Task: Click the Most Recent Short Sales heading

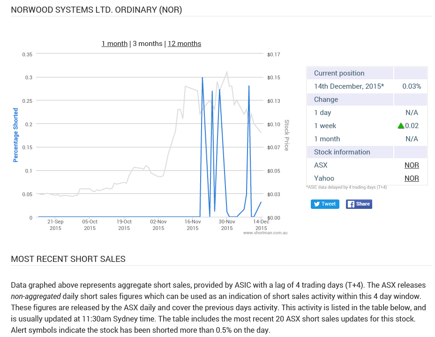Action: coord(68,259)
